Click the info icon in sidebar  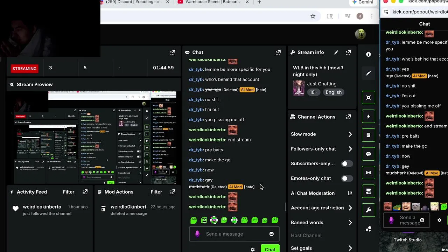coord(369,54)
